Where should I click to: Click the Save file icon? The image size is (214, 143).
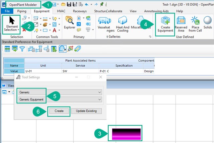[69, 4]
